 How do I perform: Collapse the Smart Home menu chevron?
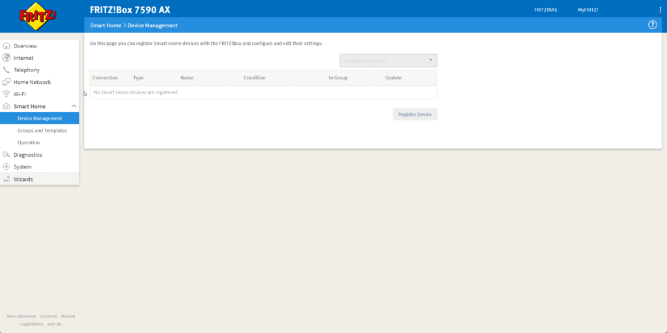(74, 106)
